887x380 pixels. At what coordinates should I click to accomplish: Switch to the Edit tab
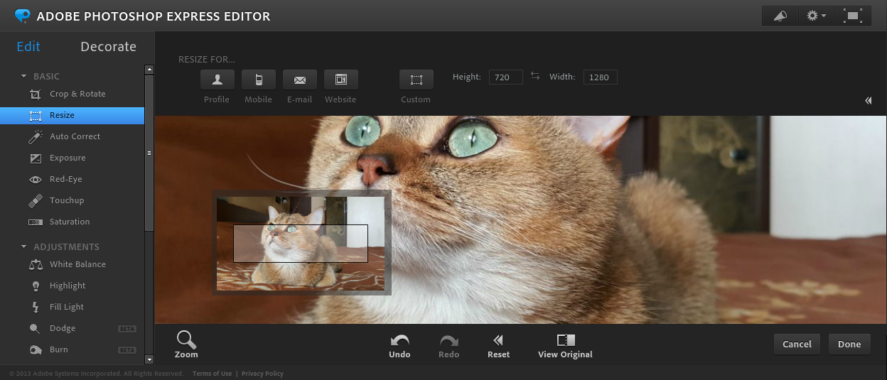28,47
